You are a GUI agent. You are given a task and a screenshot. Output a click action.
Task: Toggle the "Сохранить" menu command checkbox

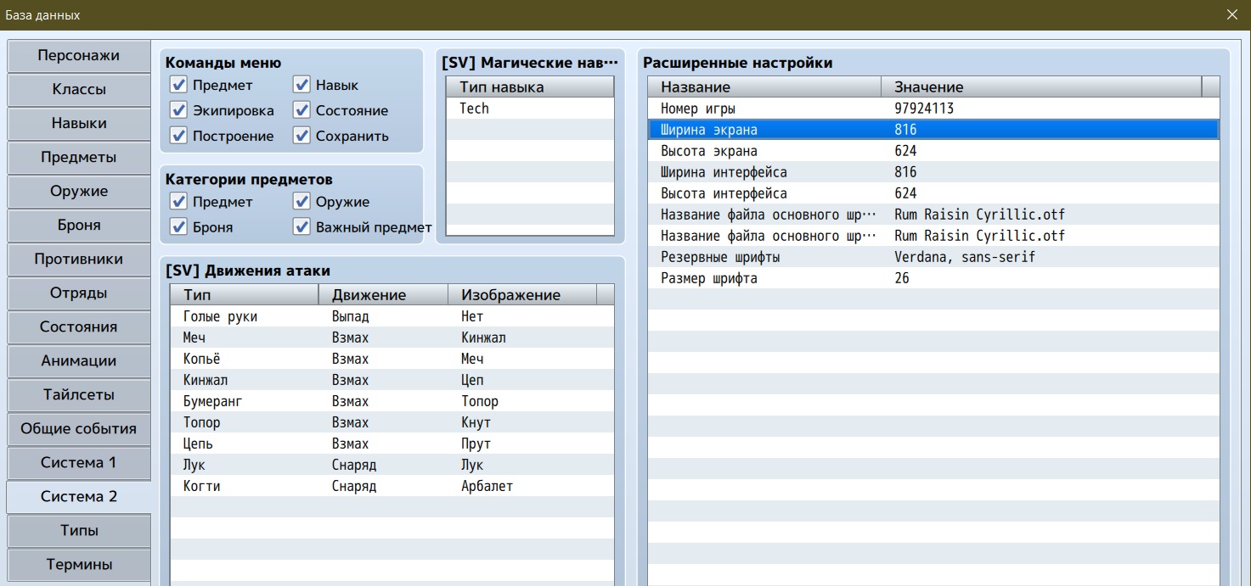302,136
